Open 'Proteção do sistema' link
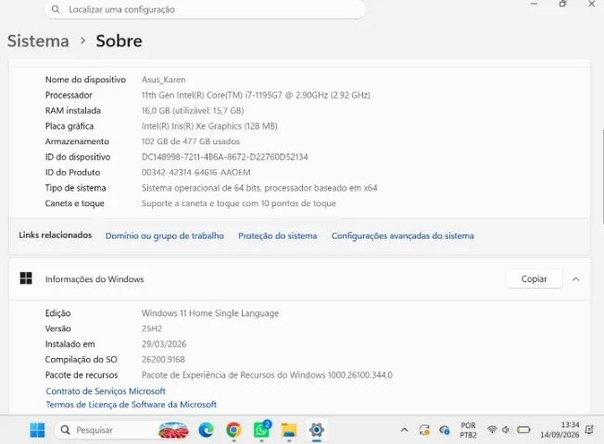 pos(277,236)
